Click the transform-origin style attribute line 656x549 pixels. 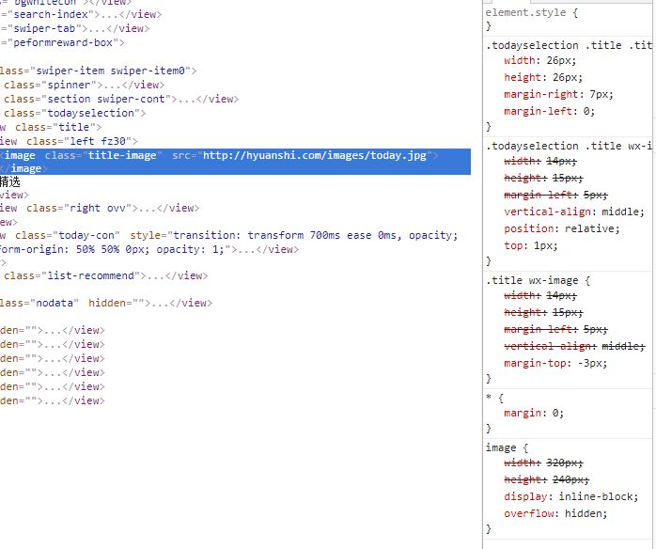click(149, 249)
